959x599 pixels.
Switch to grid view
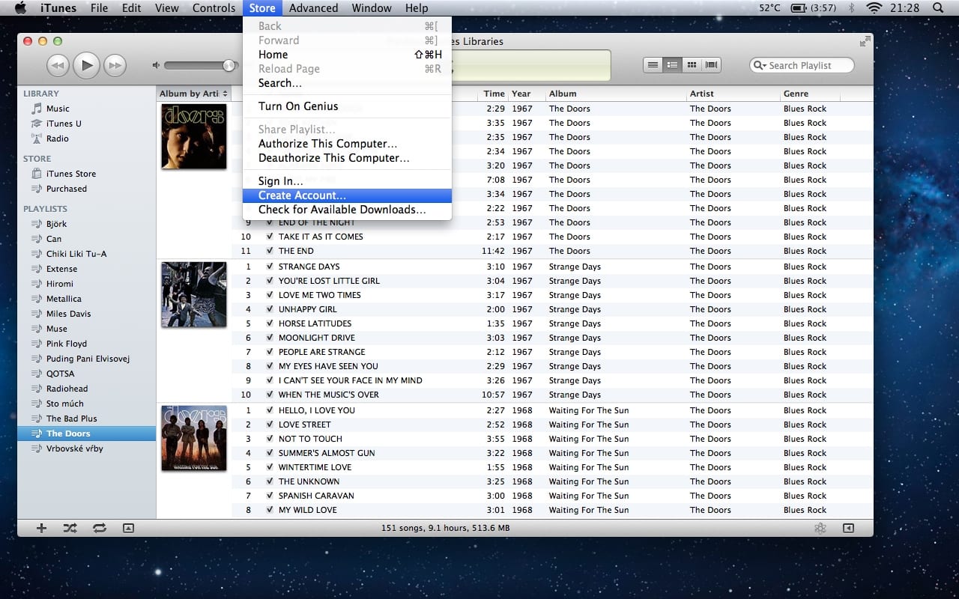point(692,65)
